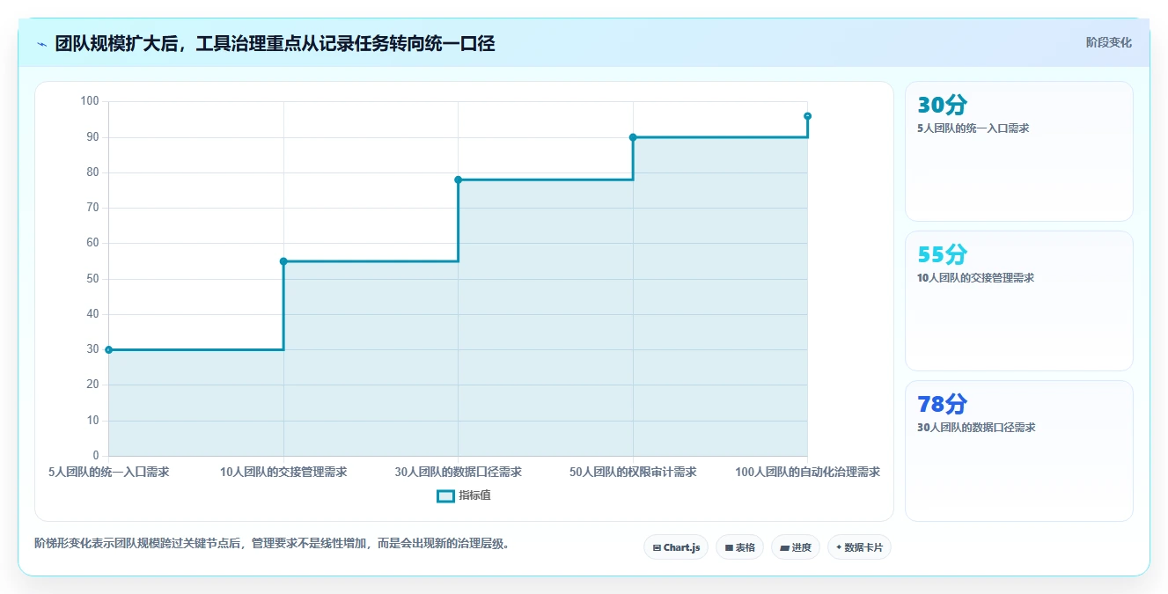1168x594 pixels.
Task: Select the Chart.js tag pill
Action: click(x=676, y=547)
